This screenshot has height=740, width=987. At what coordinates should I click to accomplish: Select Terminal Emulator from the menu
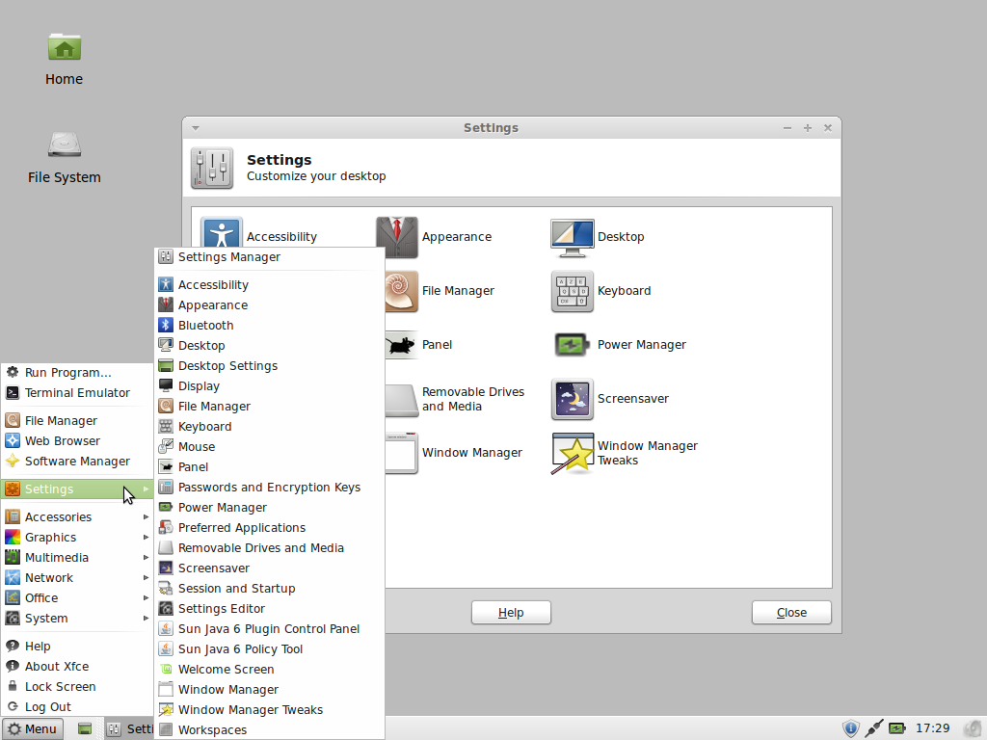tap(77, 393)
